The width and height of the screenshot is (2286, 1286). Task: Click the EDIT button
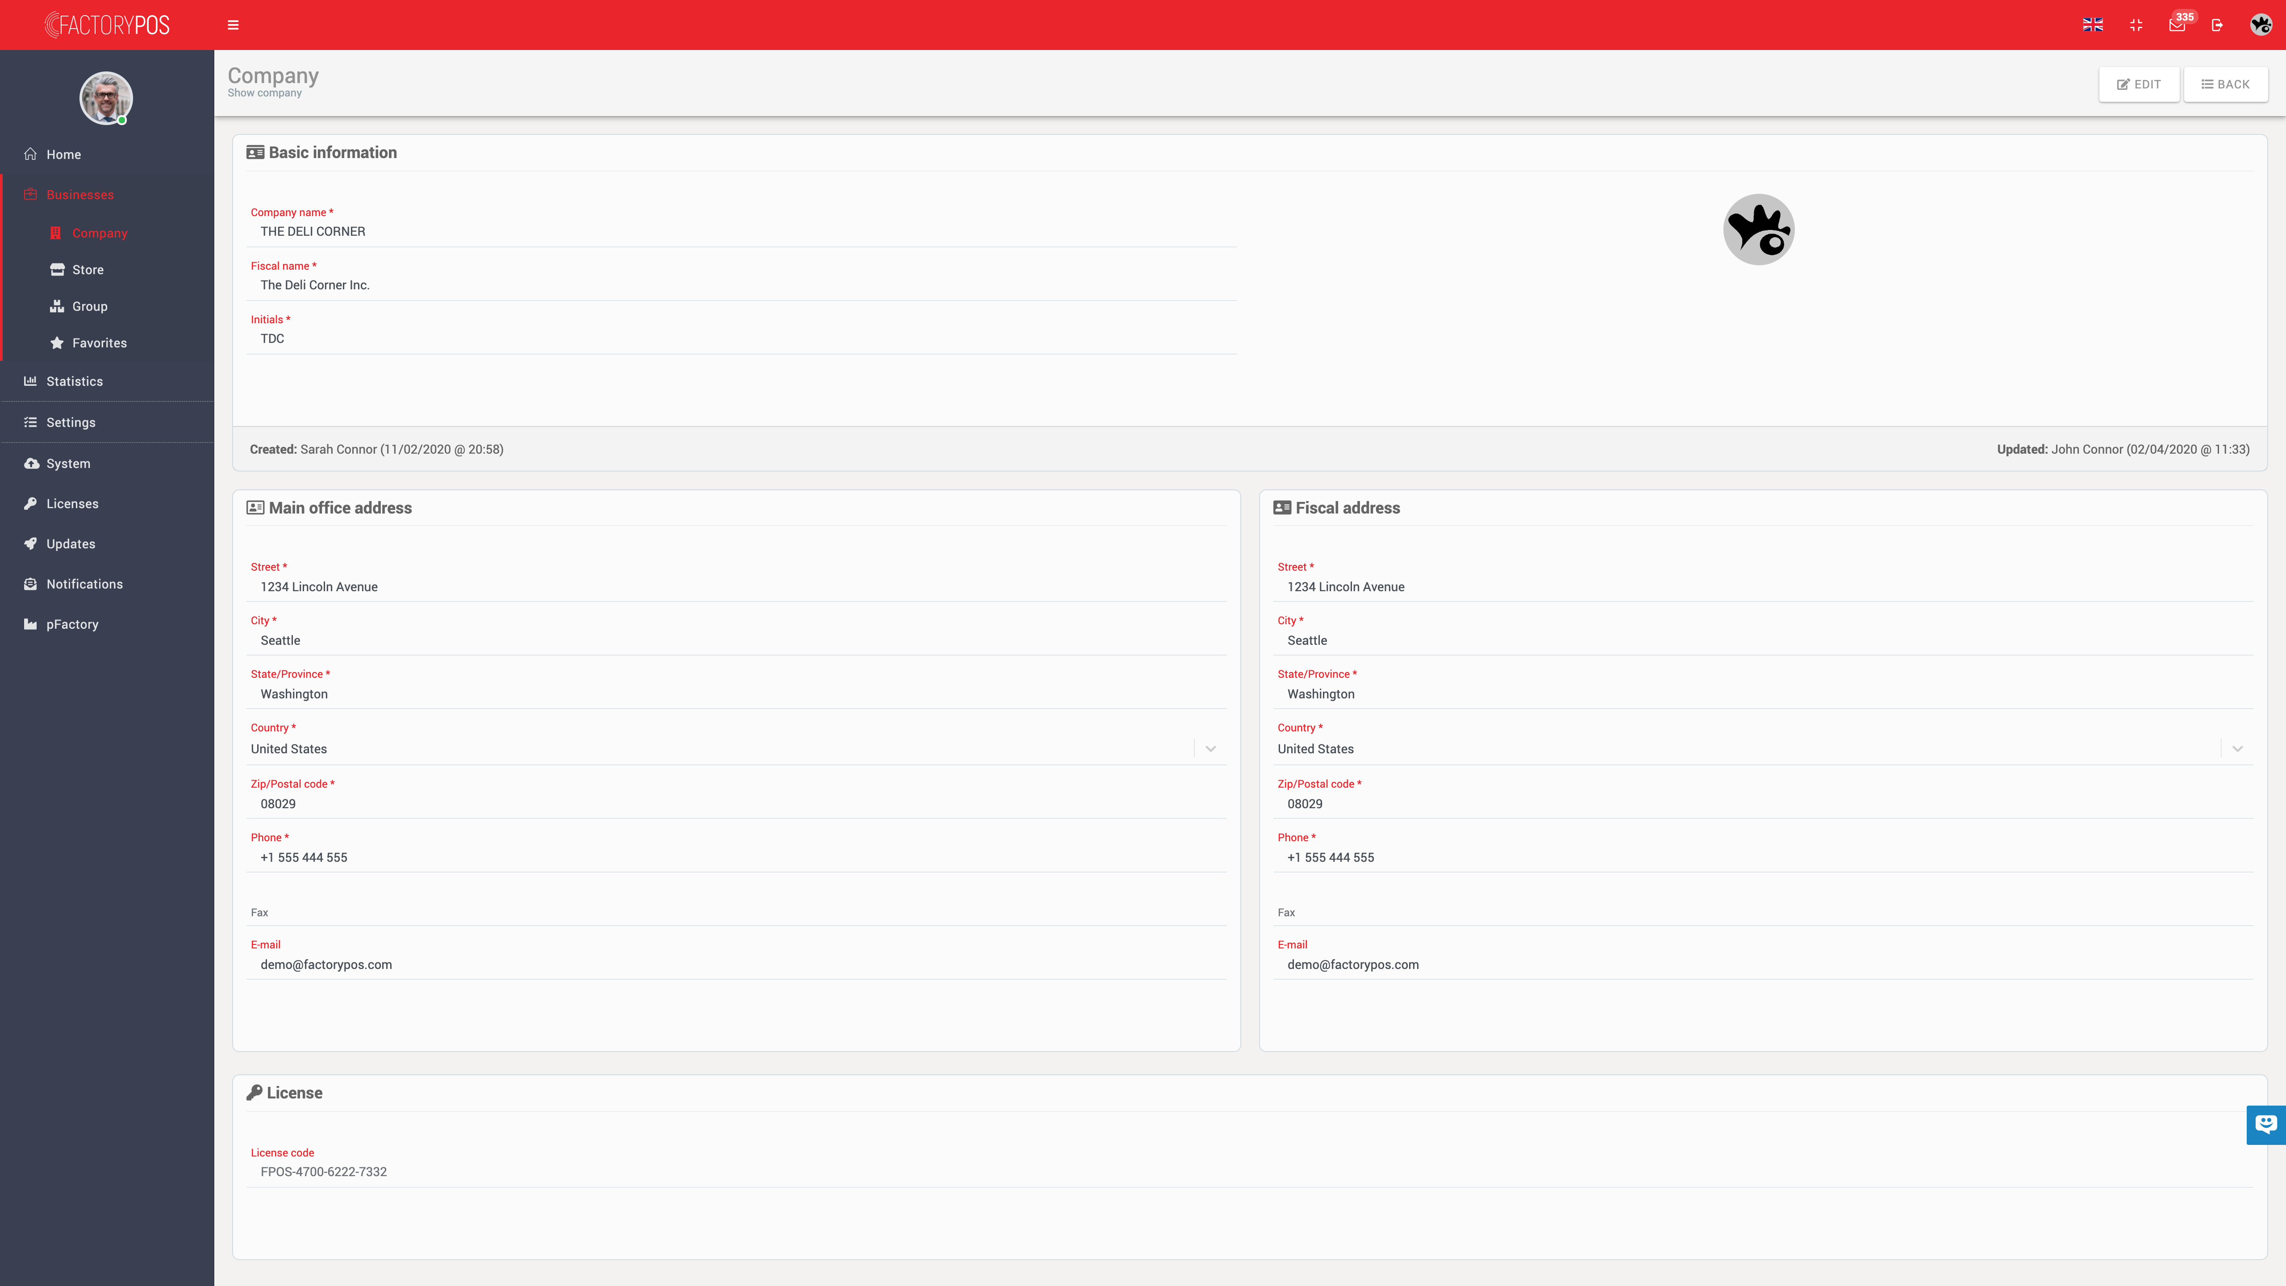tap(2139, 84)
